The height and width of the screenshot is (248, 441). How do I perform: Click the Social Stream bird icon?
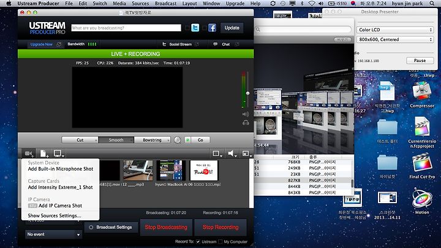tap(164, 44)
